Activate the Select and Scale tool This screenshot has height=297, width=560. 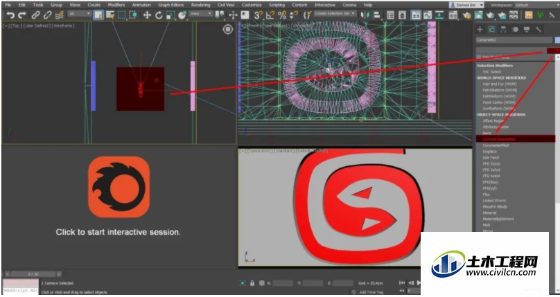coord(170,15)
